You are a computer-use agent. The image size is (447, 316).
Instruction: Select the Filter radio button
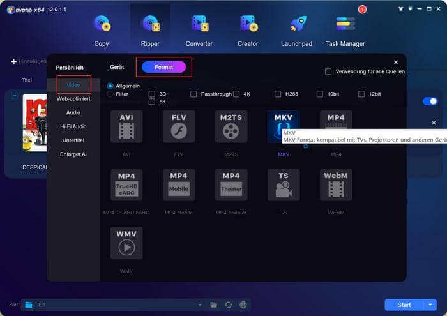110,94
